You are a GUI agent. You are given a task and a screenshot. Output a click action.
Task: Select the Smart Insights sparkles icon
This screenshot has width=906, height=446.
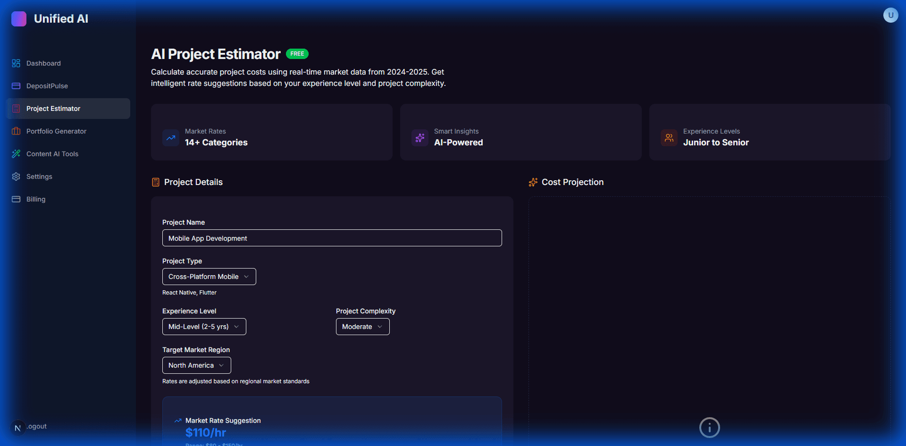point(419,137)
